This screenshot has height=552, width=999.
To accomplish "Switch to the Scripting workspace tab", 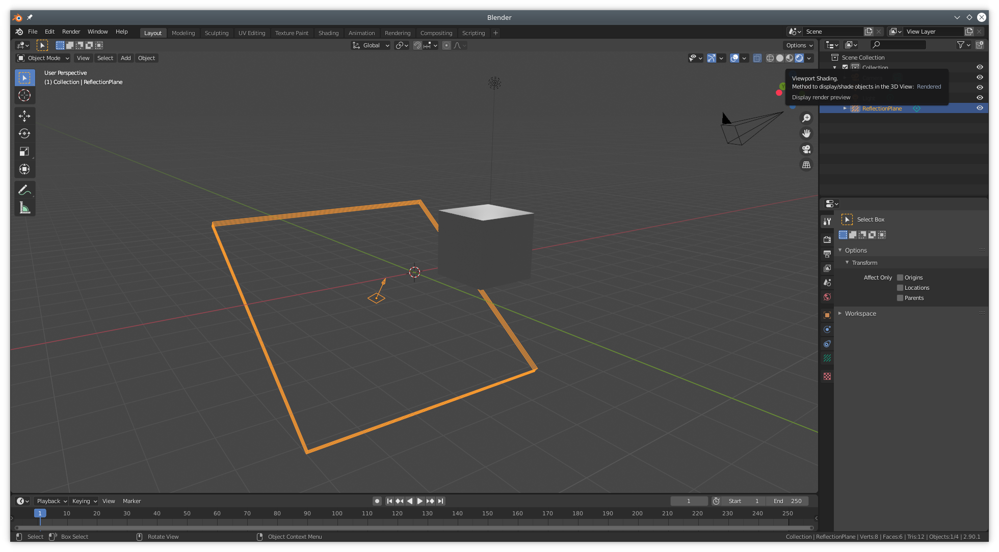I will click(474, 33).
